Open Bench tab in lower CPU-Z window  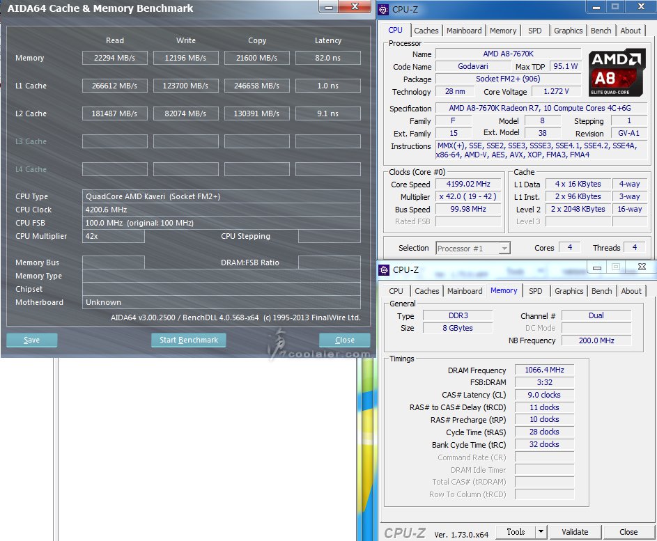[x=602, y=291]
